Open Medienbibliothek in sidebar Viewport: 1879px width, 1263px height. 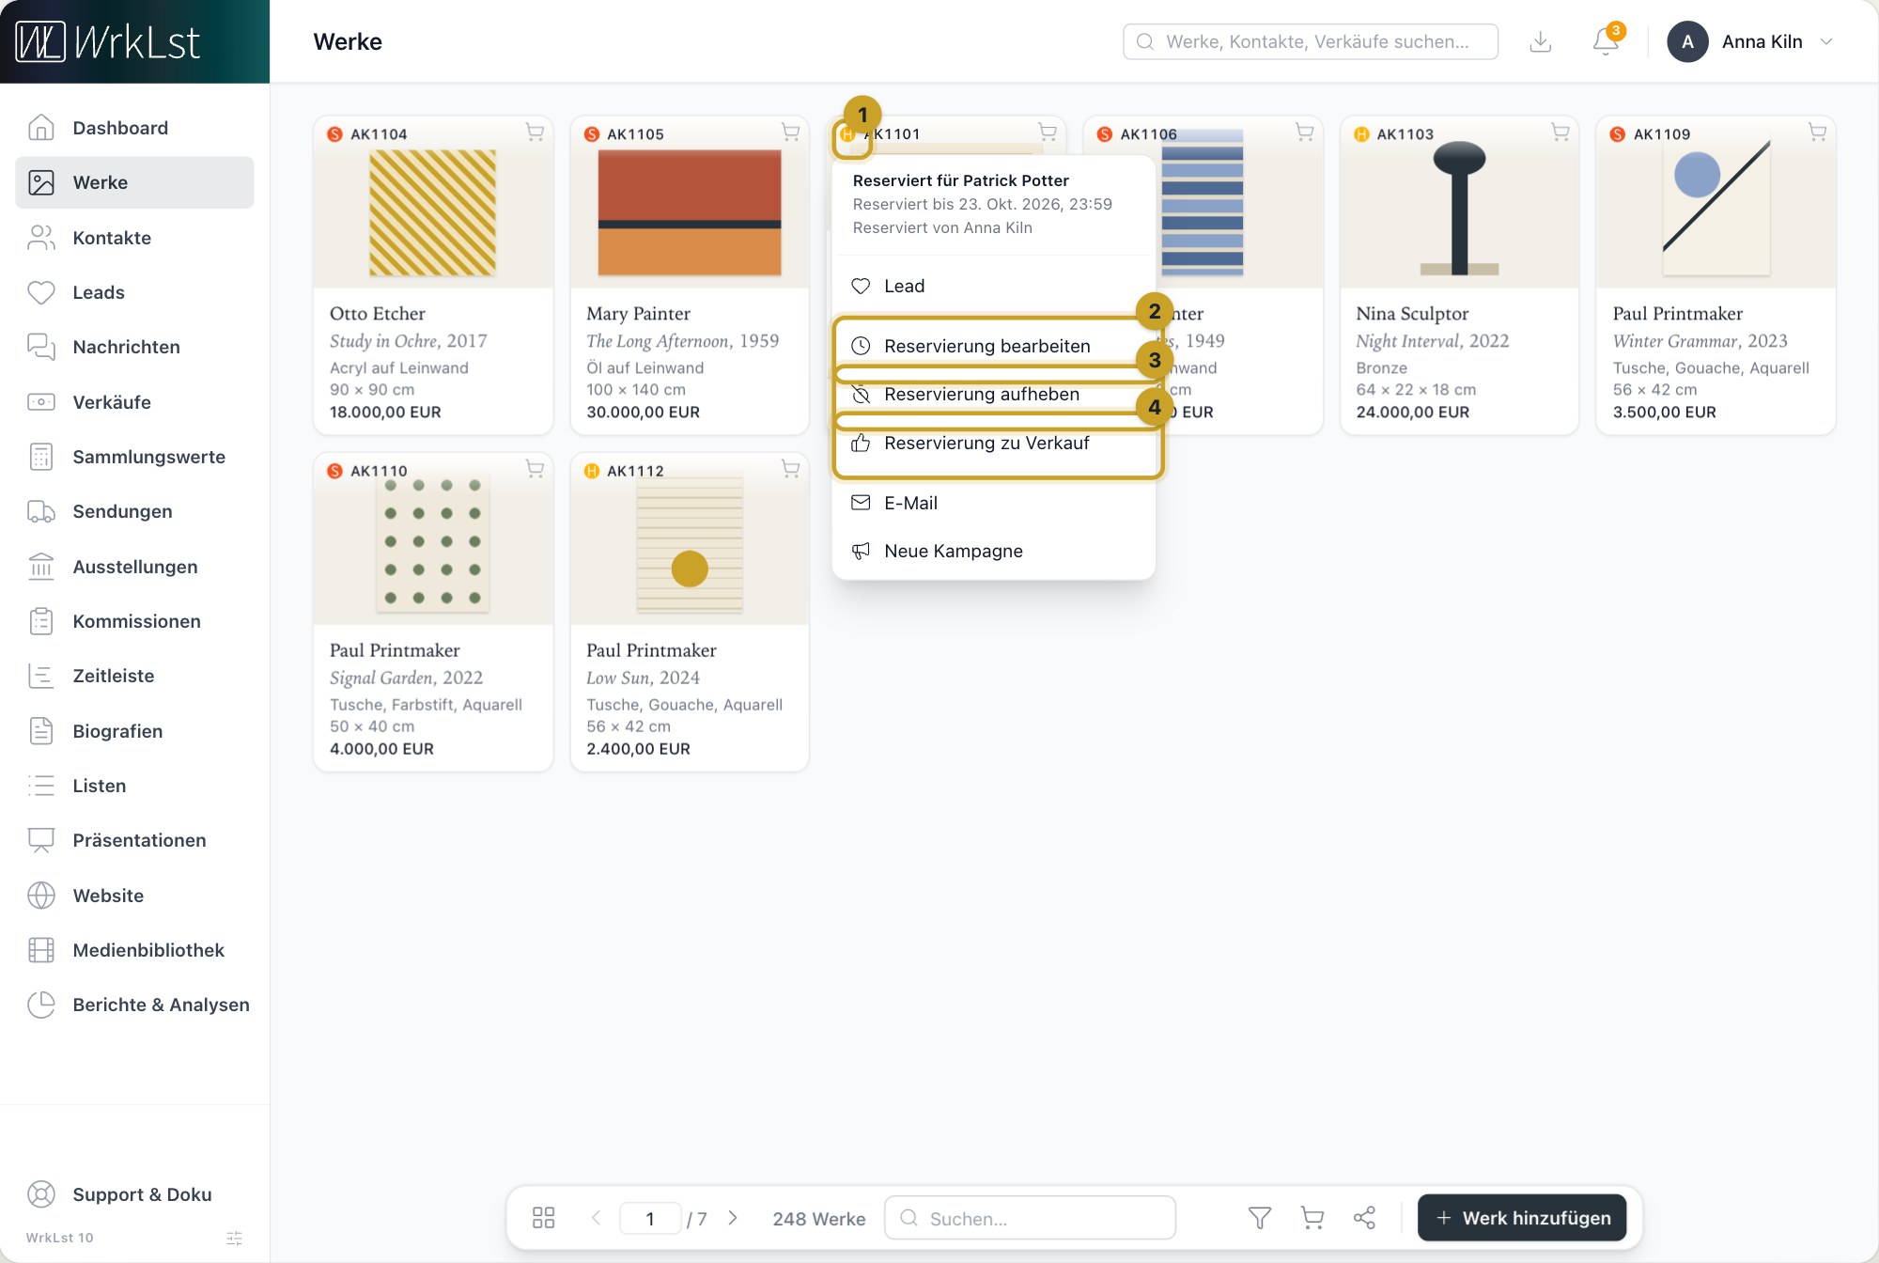pos(134,950)
